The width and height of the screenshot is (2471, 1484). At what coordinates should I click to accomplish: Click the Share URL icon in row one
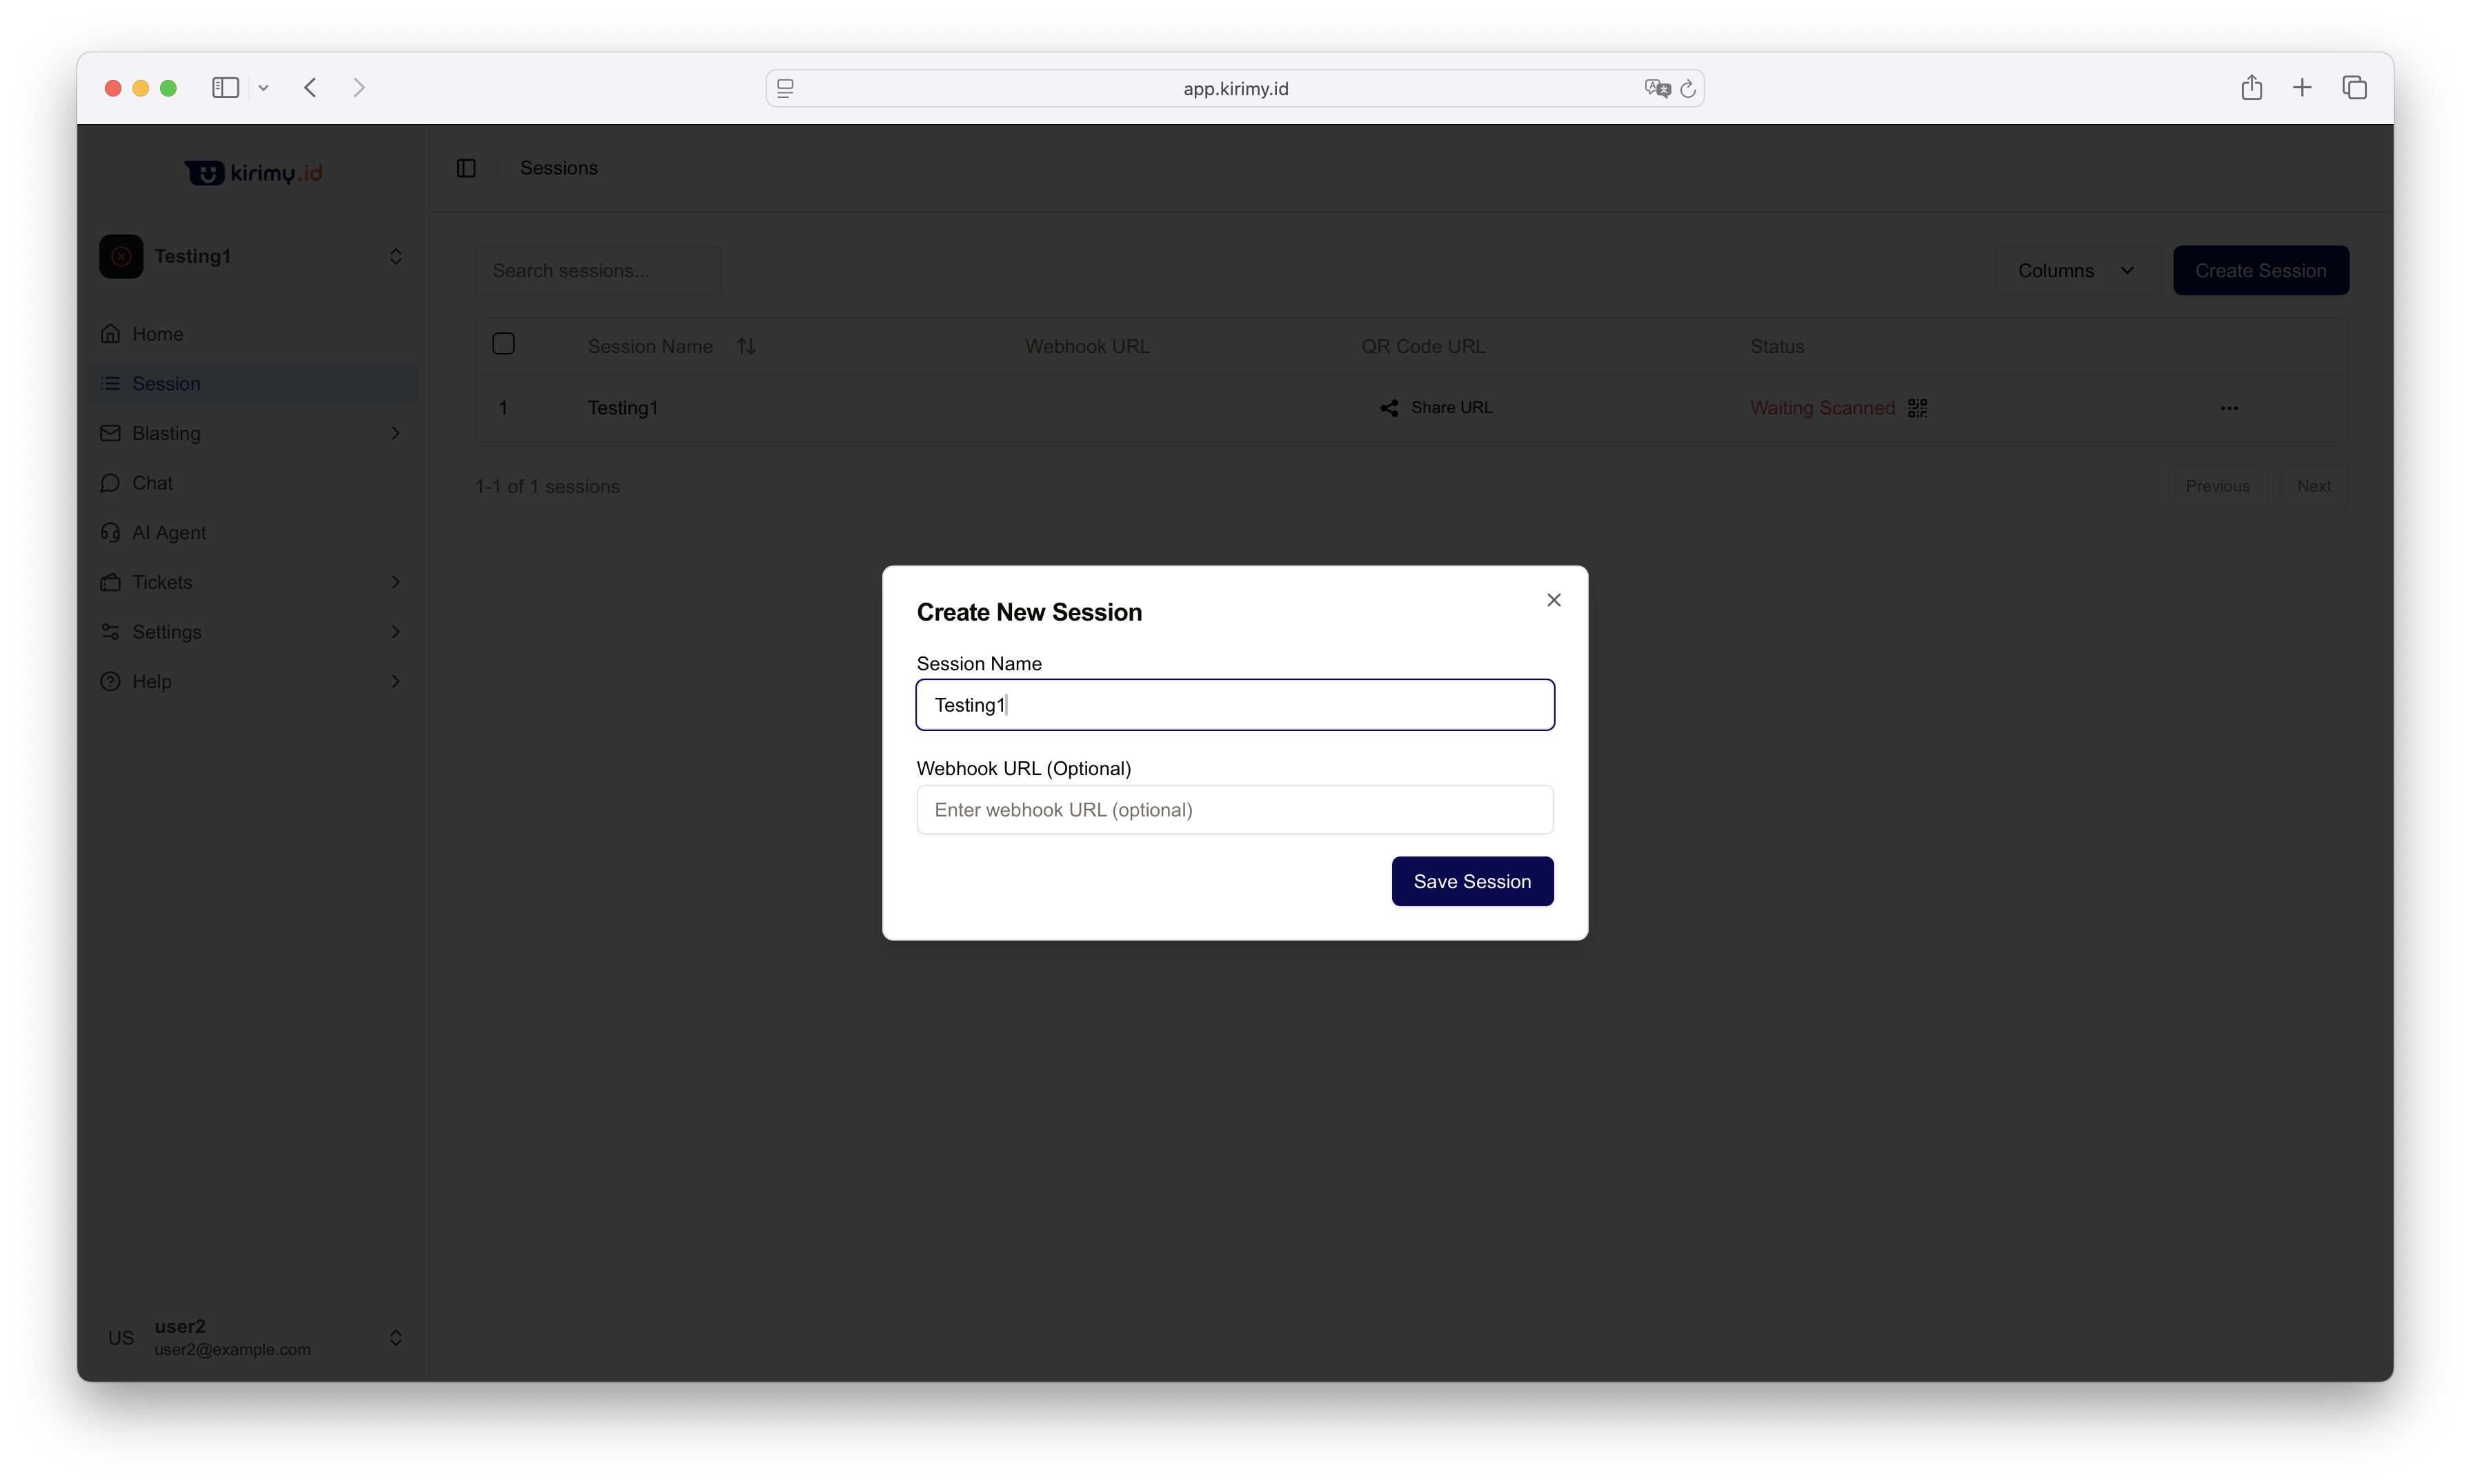pyautogui.click(x=1389, y=408)
